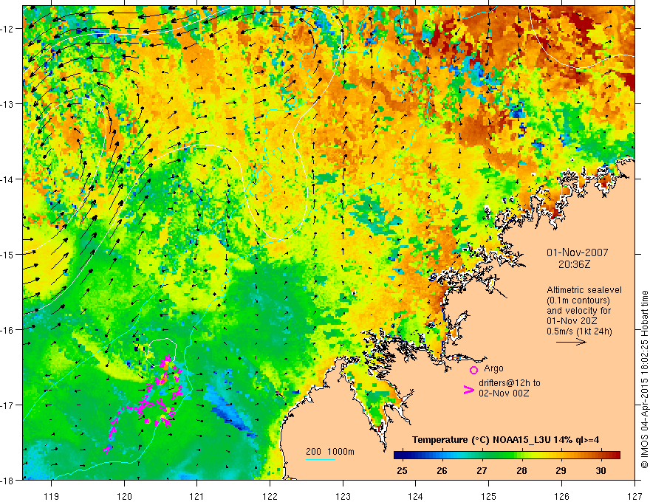Click the latitude axis label -12
Screen dimensions: 650x502
pyautogui.click(x=7, y=29)
